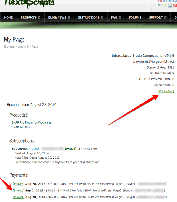The image size is (177, 202).
Task: Open the WordPress icon in header
Action: click(170, 6)
